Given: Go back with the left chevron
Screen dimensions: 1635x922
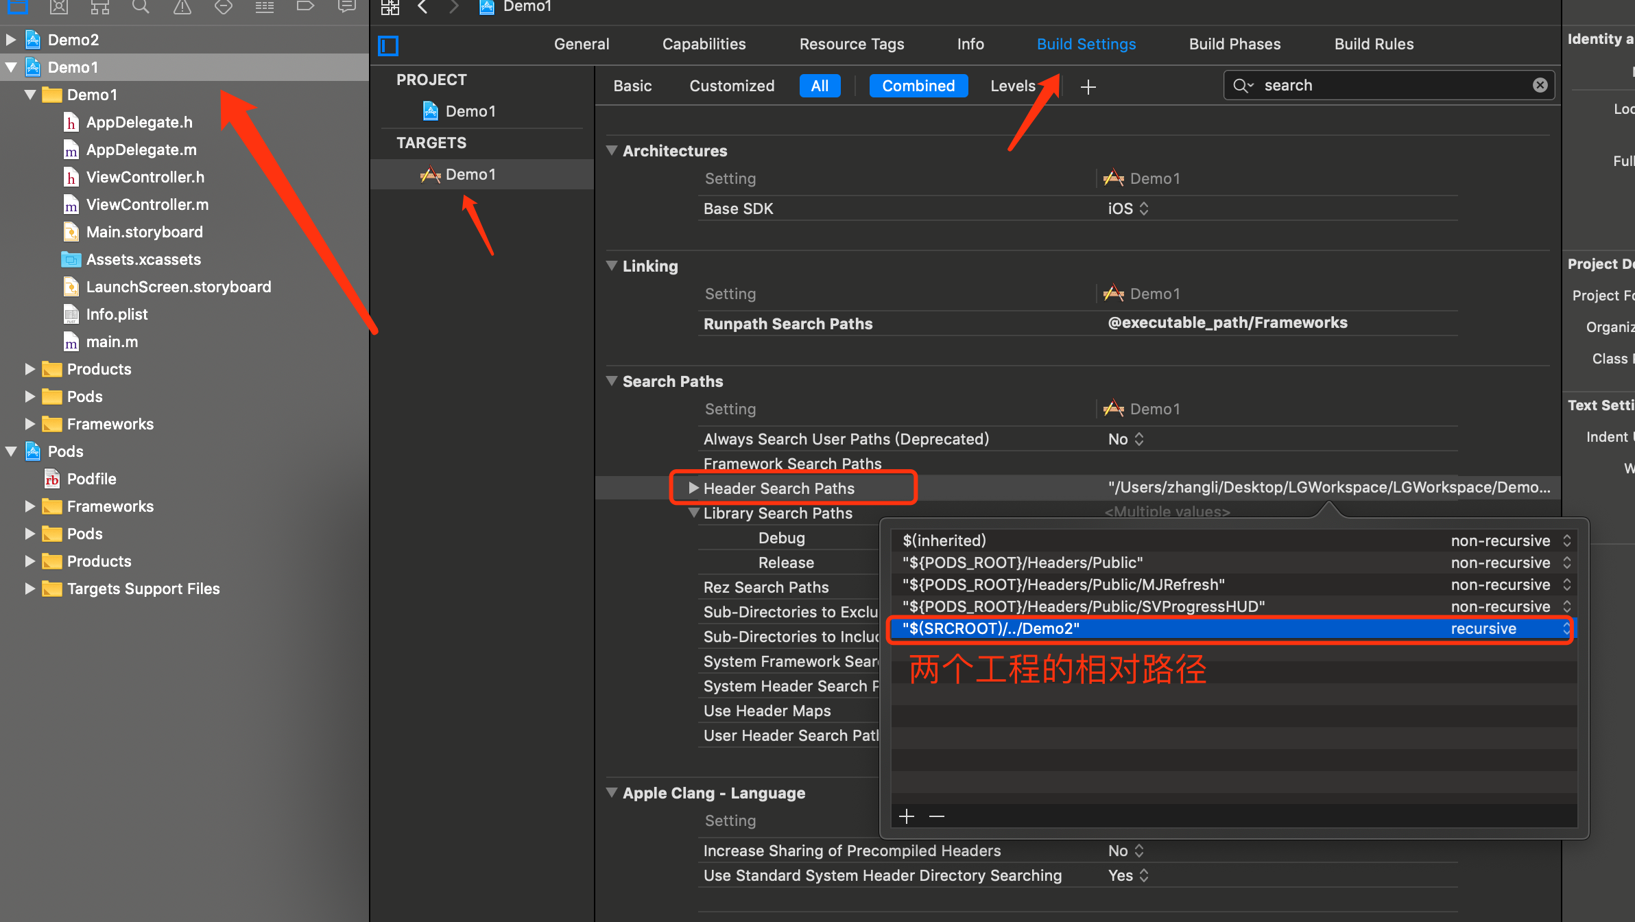Looking at the screenshot, I should pyautogui.click(x=422, y=7).
